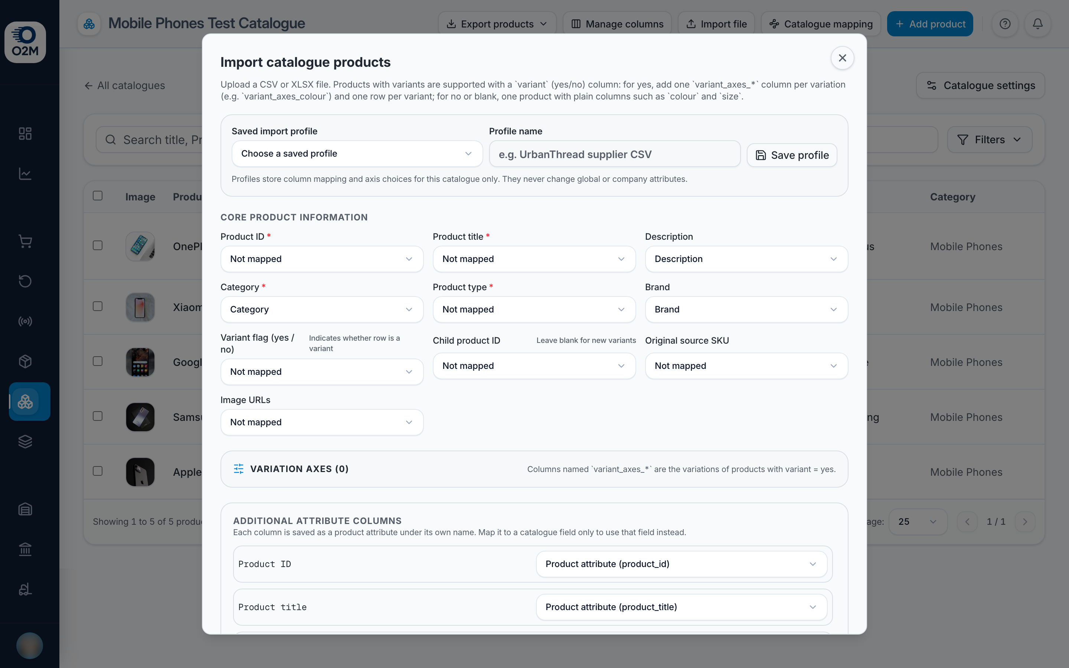Viewport: 1069px width, 668px height.
Task: Open the warehouse building icon in sidebar
Action: coord(25,509)
